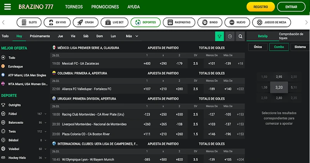310x163 pixels.
Task: Select the Único bet type
Action: pyautogui.click(x=258, y=47)
